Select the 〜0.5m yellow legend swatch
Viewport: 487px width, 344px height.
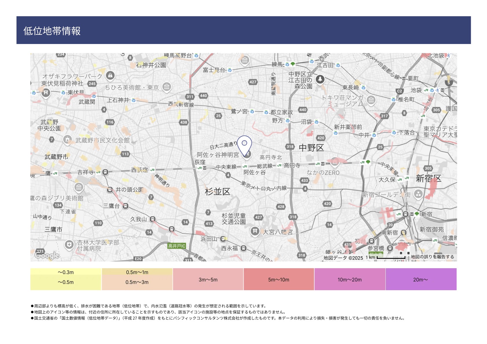(66, 282)
